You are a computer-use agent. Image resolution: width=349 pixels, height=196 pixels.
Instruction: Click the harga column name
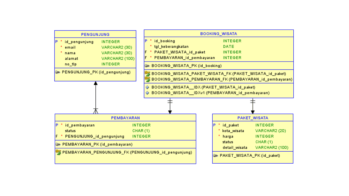[x=228, y=136]
